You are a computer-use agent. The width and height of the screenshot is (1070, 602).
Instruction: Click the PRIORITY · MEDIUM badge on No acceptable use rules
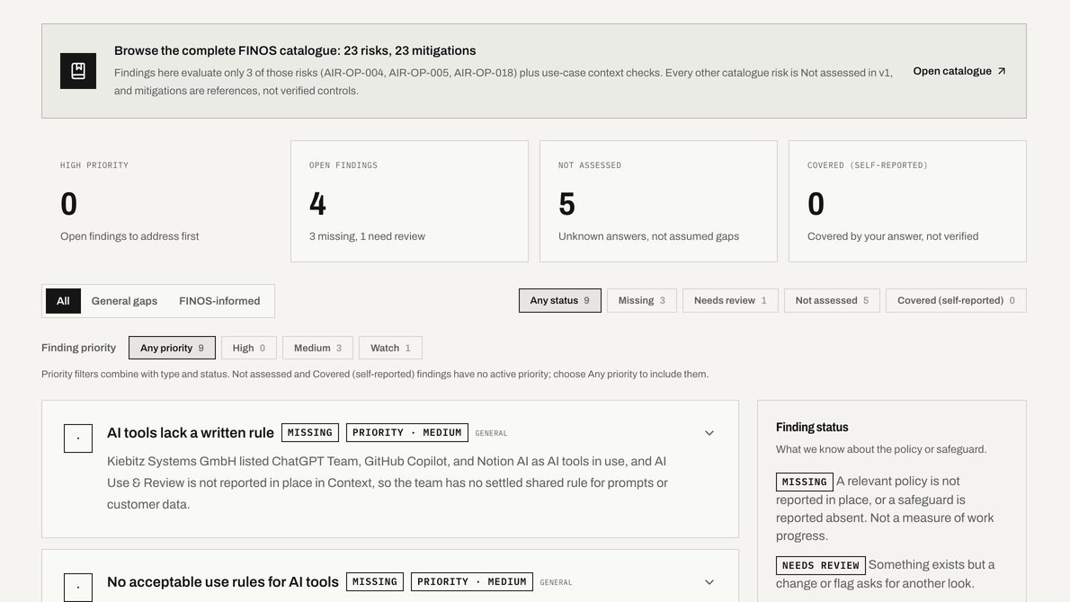(471, 582)
